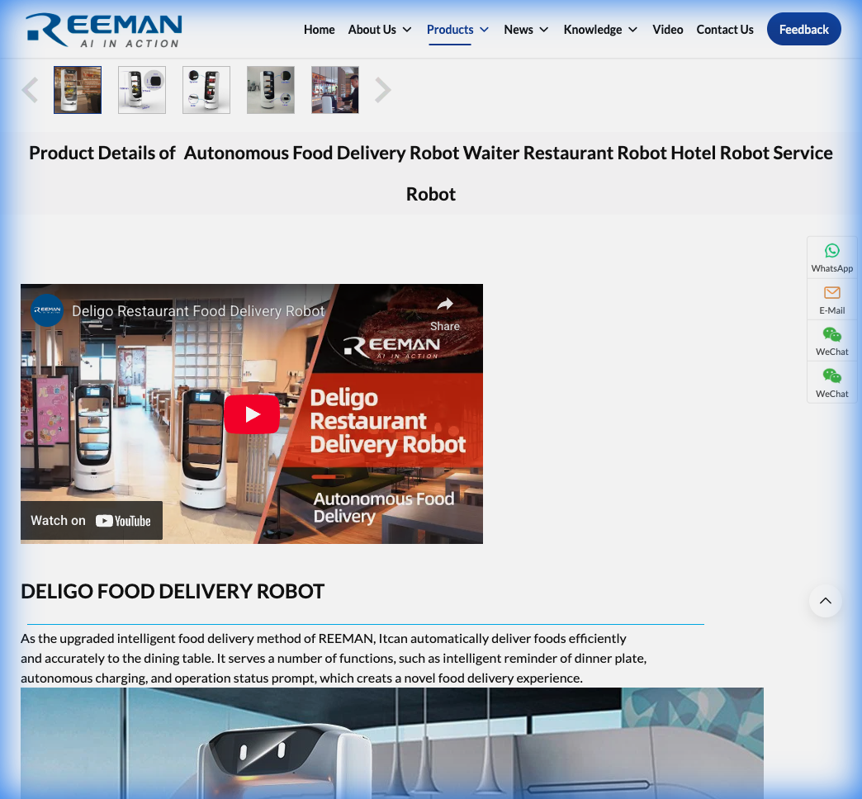Select the first robot thumbnail in the gallery
Image resolution: width=862 pixels, height=799 pixels.
click(77, 90)
